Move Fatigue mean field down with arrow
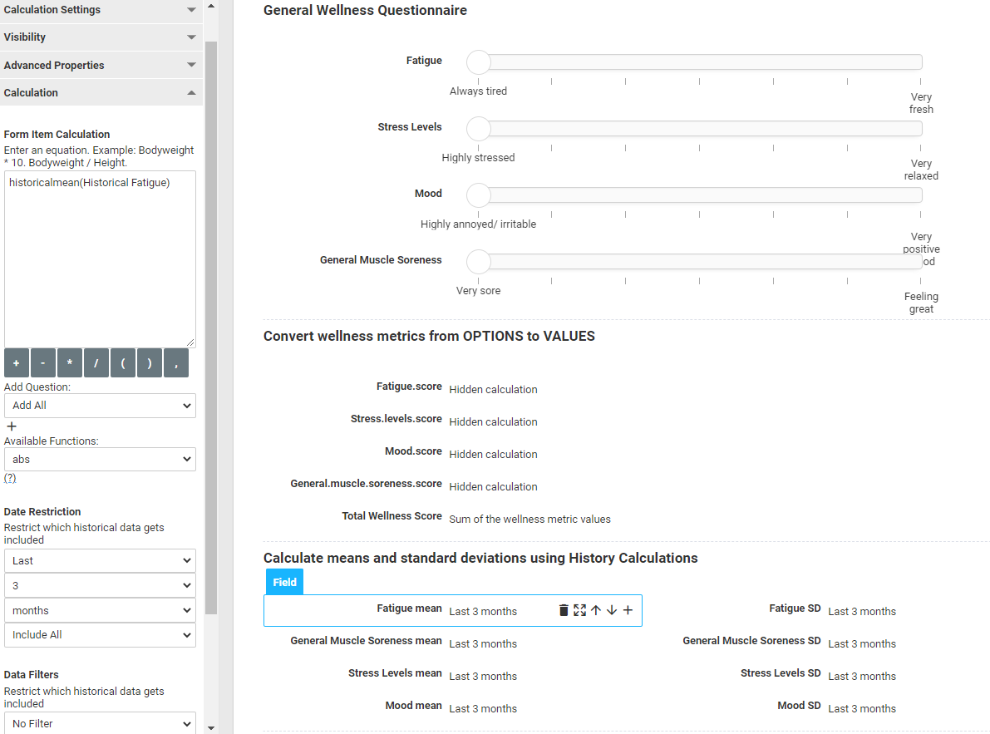Screen dimensions: 990x734 (611, 609)
